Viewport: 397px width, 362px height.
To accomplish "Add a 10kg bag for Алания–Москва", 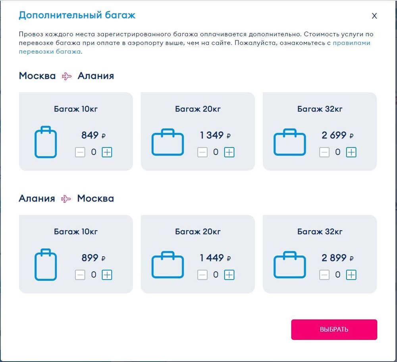I will click(107, 275).
